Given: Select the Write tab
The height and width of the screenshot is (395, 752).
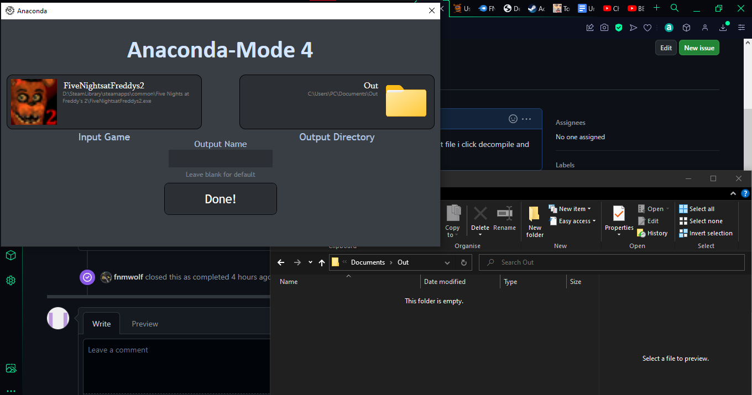Looking at the screenshot, I should (x=101, y=323).
